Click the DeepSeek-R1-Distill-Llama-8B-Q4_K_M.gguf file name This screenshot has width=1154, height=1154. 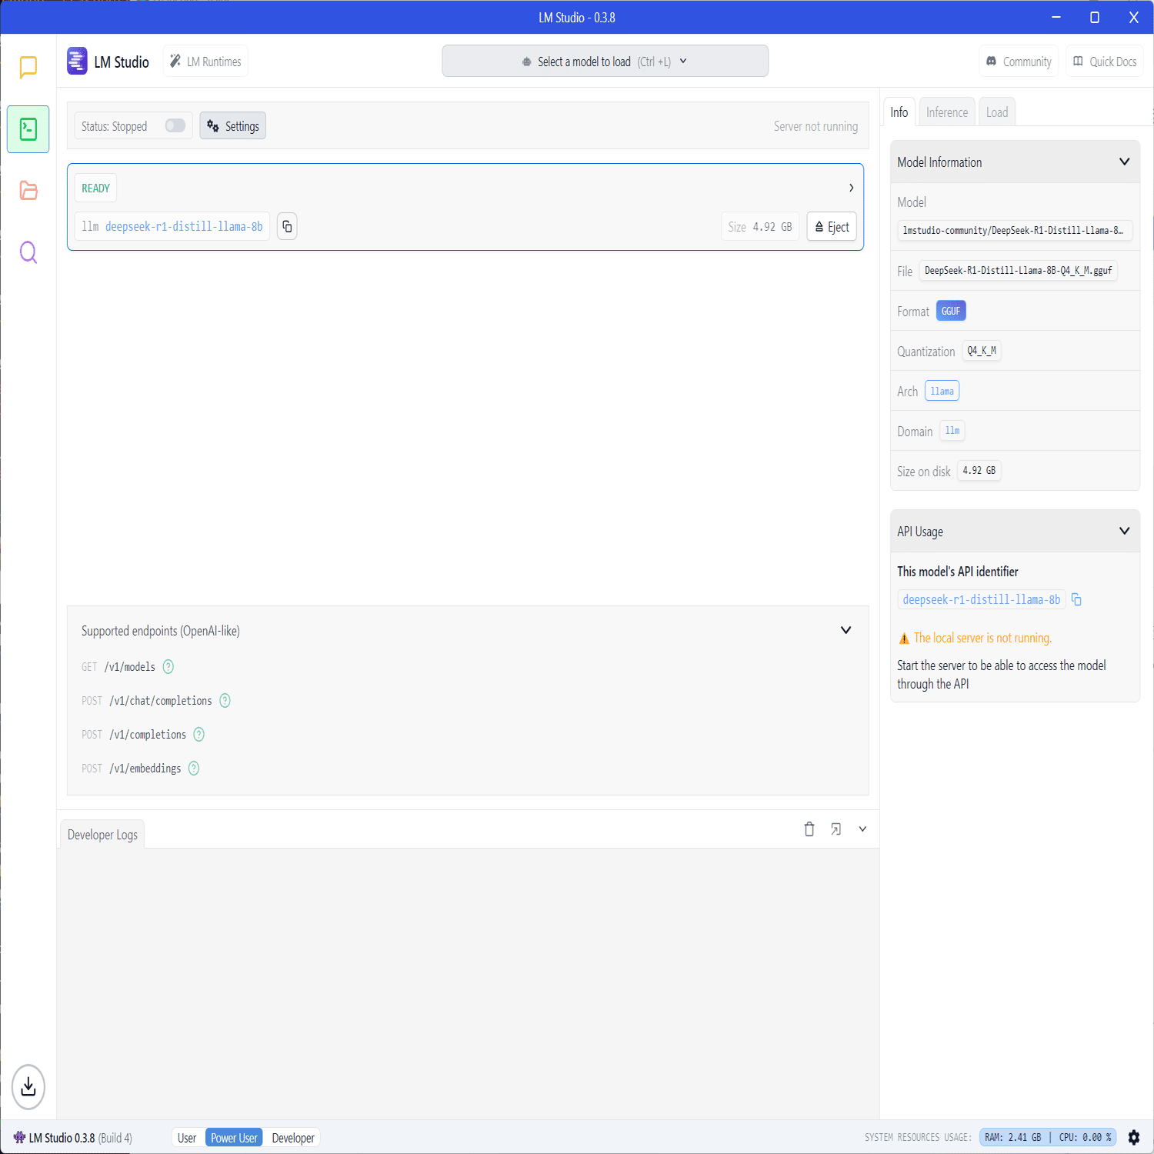pos(1018,271)
